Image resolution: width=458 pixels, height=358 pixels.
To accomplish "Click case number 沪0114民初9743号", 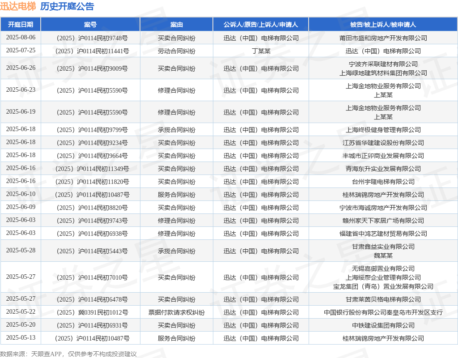I will pos(92,221).
